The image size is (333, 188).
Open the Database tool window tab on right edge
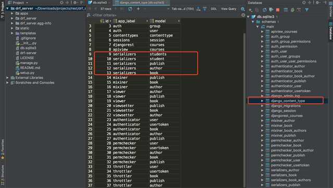[x=331, y=31]
